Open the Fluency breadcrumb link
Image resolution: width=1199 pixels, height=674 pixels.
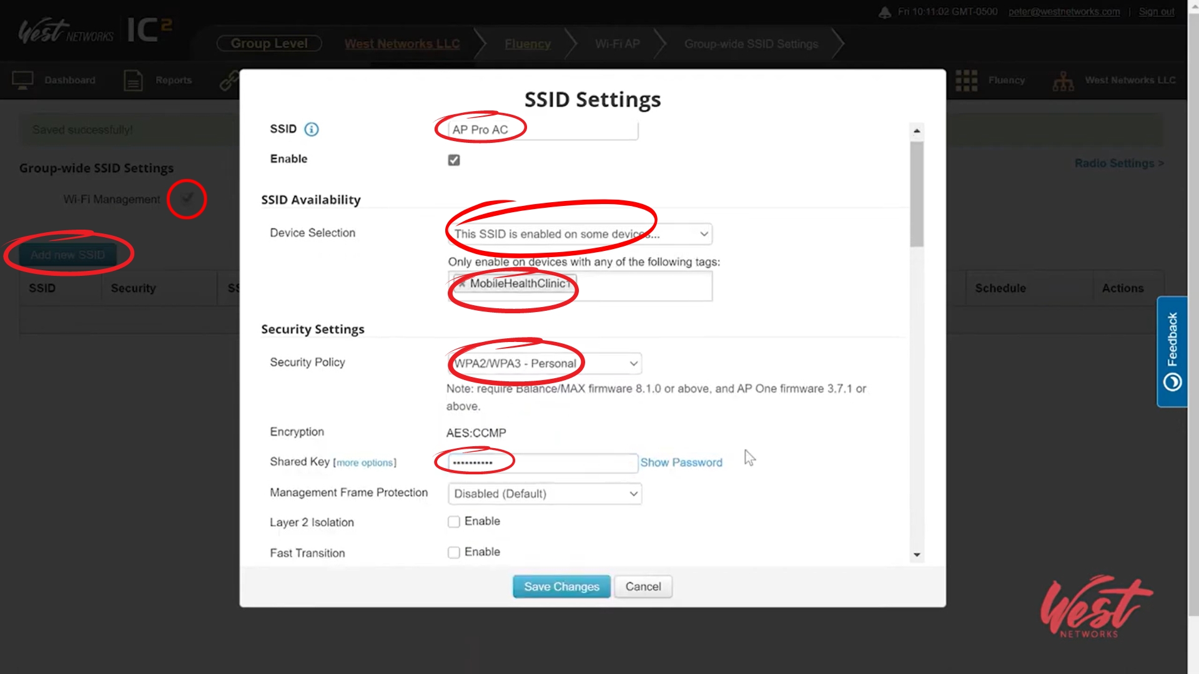527,44
